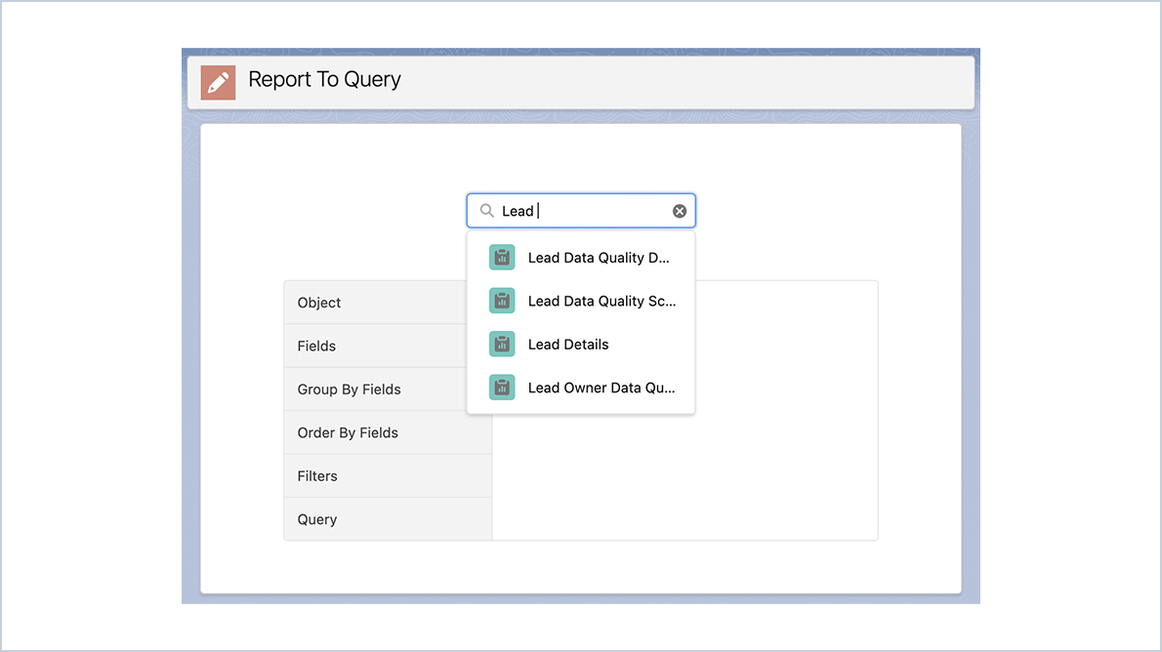This screenshot has height=652, width=1162.
Task: Click the report icon beside Lead Owner Data Qu...
Action: tap(501, 387)
